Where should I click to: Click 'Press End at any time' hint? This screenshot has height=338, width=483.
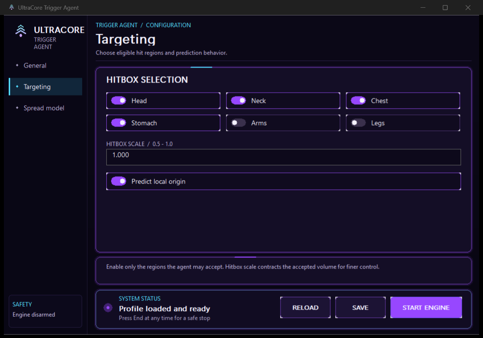pyautogui.click(x=165, y=318)
